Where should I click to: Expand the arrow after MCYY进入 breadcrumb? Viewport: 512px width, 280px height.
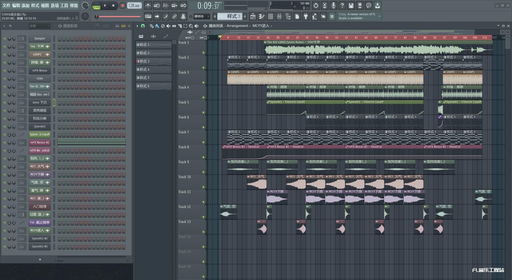[272, 26]
